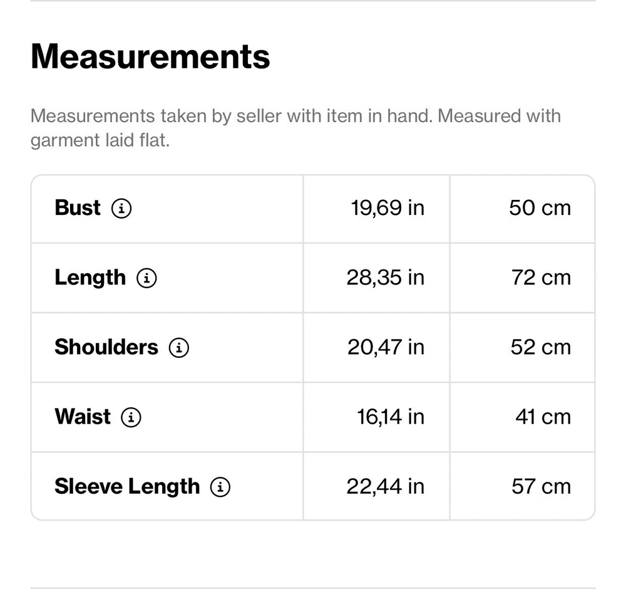
Task: Select the 72 cm length value
Action: coord(541,278)
